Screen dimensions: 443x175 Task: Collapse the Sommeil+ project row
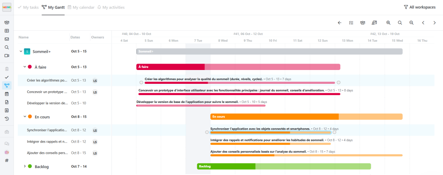20,51
